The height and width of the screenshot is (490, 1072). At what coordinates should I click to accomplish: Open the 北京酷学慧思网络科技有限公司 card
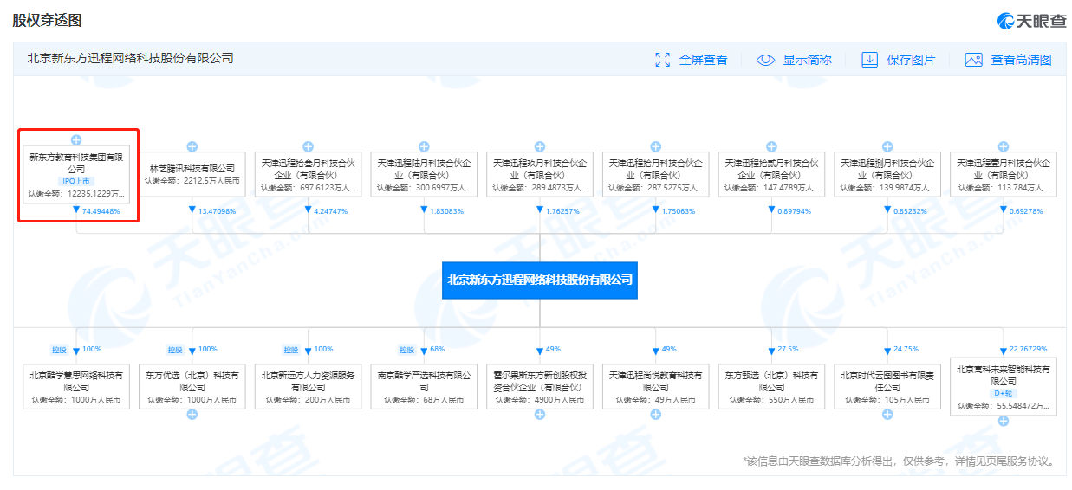76,387
